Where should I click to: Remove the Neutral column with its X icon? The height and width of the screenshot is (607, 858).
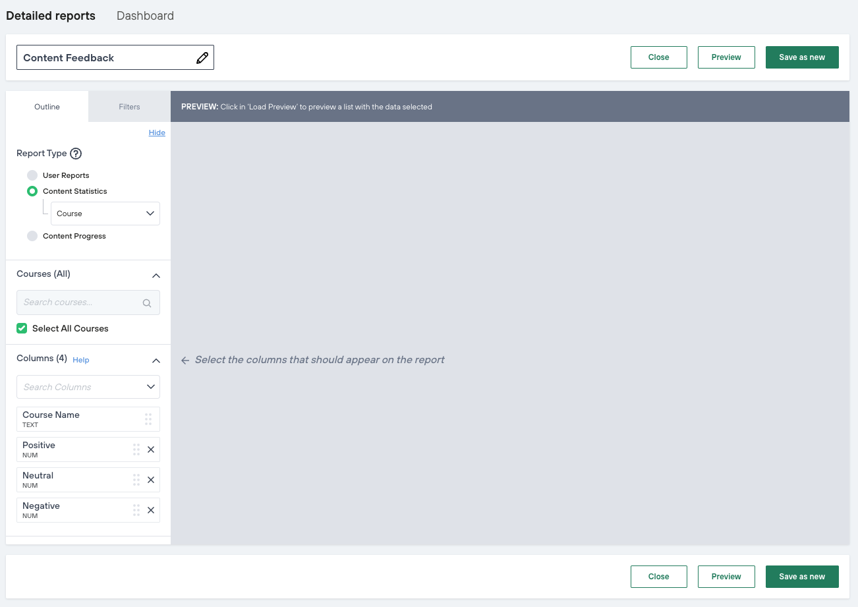151,480
